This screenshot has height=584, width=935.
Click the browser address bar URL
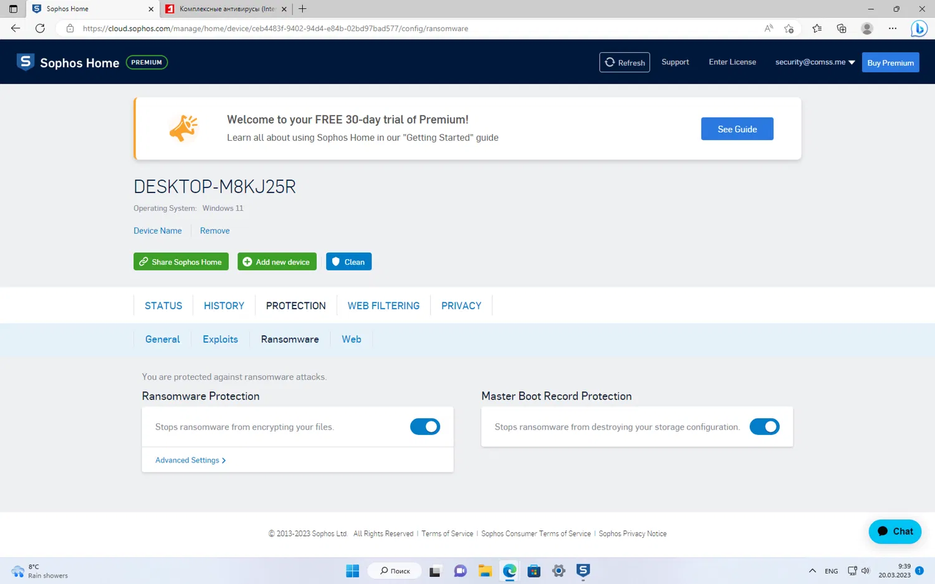pos(276,29)
